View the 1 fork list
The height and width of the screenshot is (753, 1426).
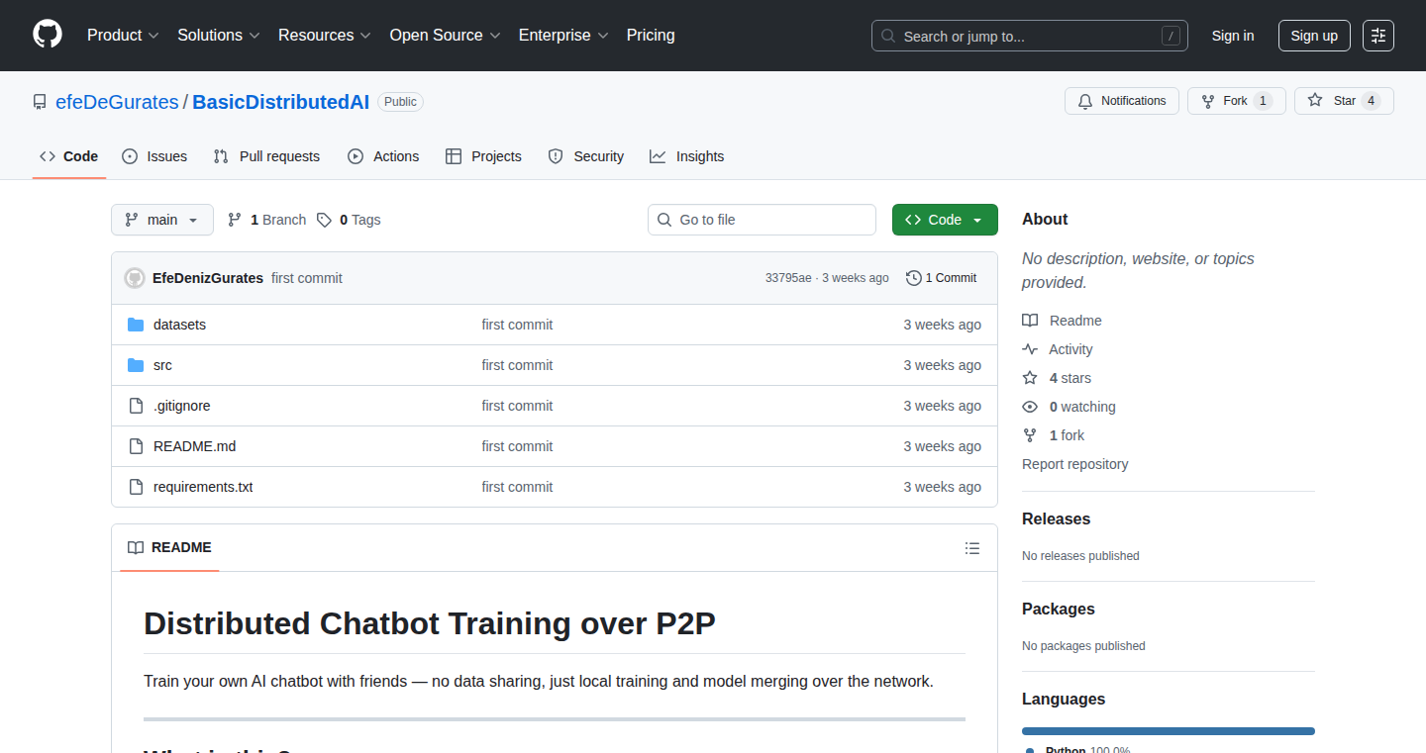coord(1054,435)
